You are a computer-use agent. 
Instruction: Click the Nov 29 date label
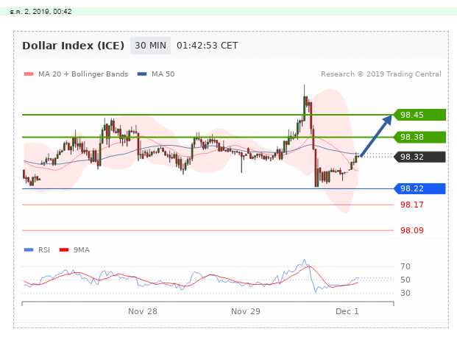click(245, 311)
